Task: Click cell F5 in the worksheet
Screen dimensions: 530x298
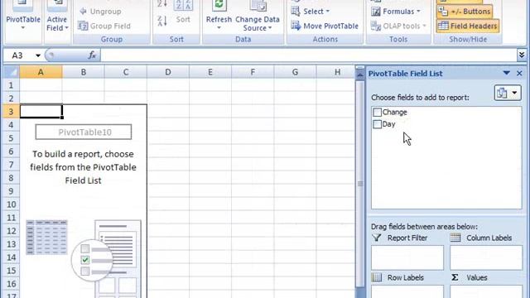Action: 253,138
